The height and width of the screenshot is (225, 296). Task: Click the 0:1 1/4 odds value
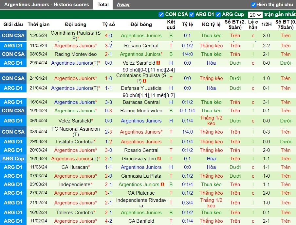[x=187, y=111]
